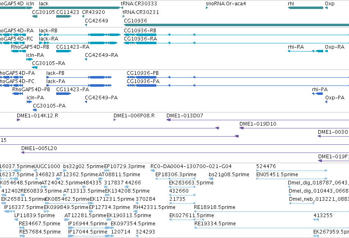Click the rhi gene label

pyautogui.click(x=291, y=4)
